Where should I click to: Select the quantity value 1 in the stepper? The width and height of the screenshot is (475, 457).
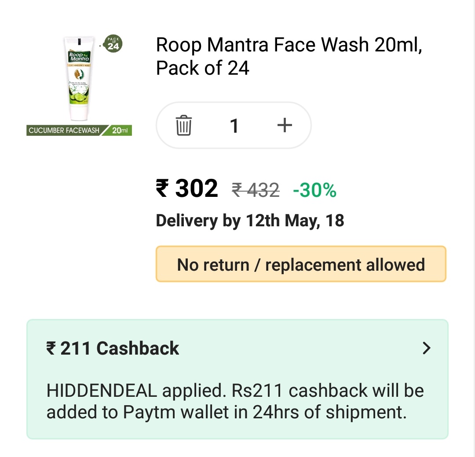coord(234,125)
